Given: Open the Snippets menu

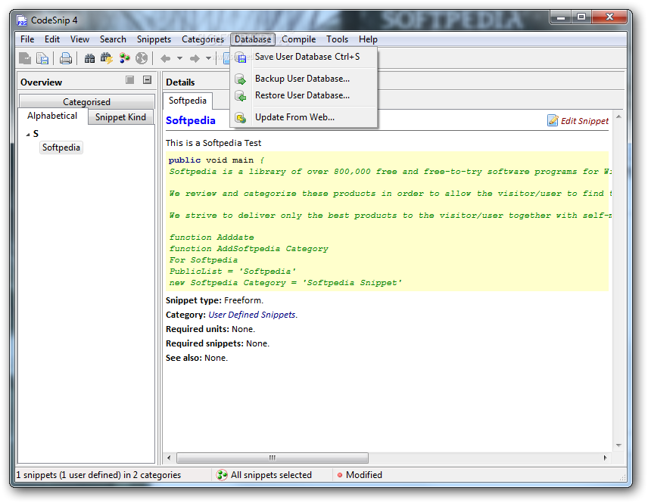Looking at the screenshot, I should pos(154,39).
